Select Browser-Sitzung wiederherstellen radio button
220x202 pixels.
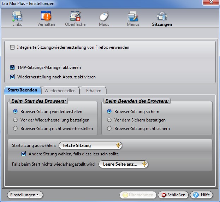pyautogui.click(x=15, y=112)
